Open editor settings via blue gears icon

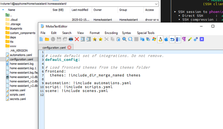point(196,39)
